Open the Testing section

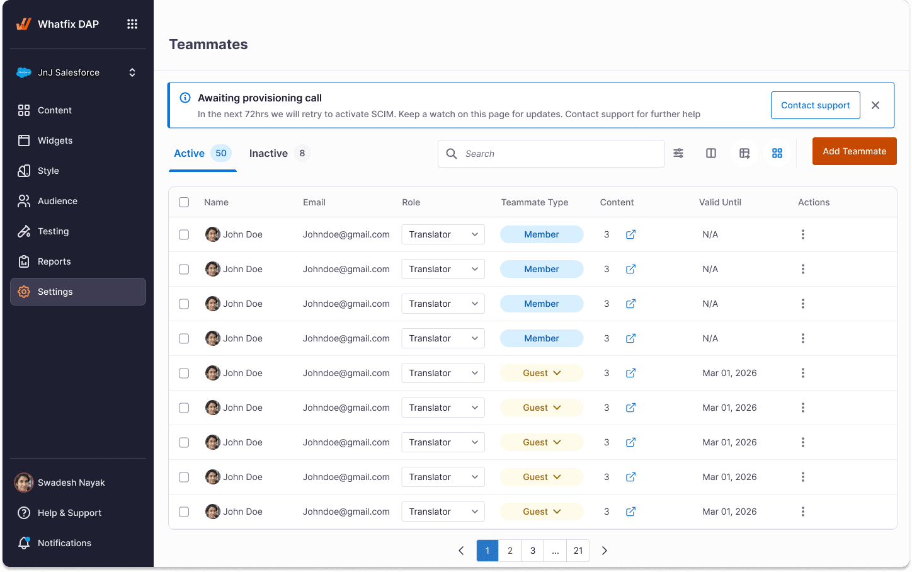(78, 231)
